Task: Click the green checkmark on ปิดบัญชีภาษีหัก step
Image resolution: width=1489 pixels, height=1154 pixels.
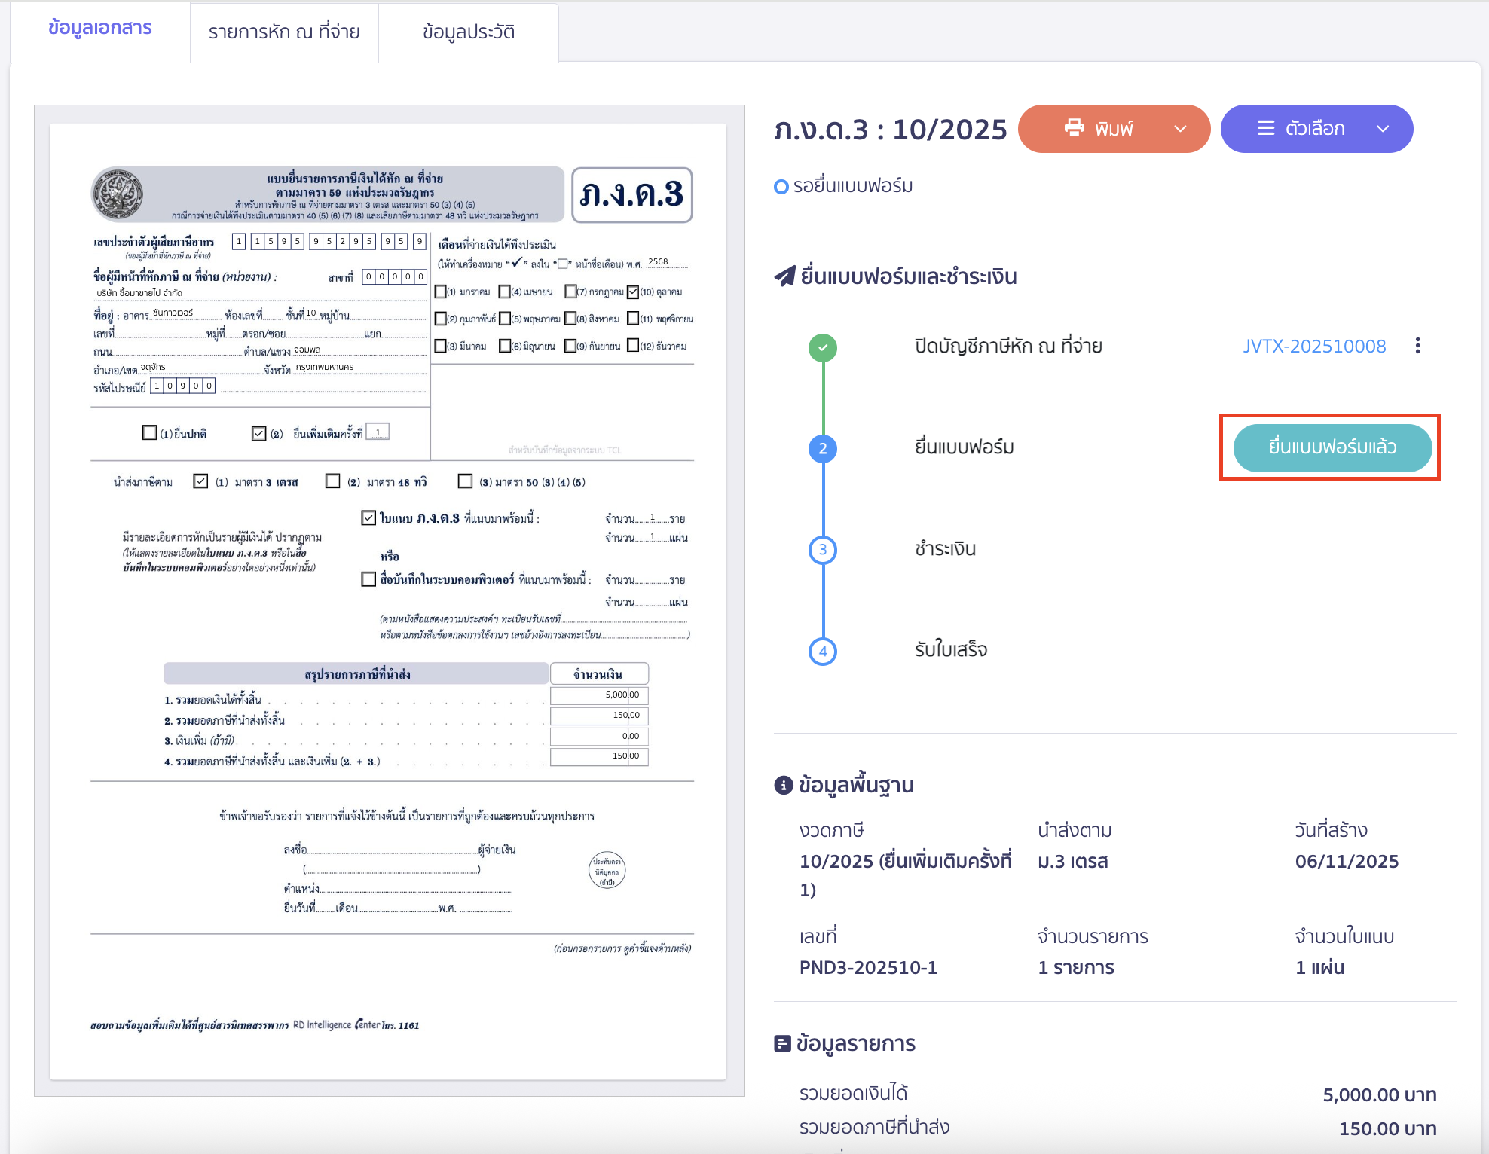Action: pyautogui.click(x=823, y=347)
